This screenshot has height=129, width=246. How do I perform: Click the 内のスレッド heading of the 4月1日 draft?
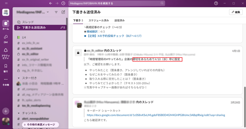[113, 50]
